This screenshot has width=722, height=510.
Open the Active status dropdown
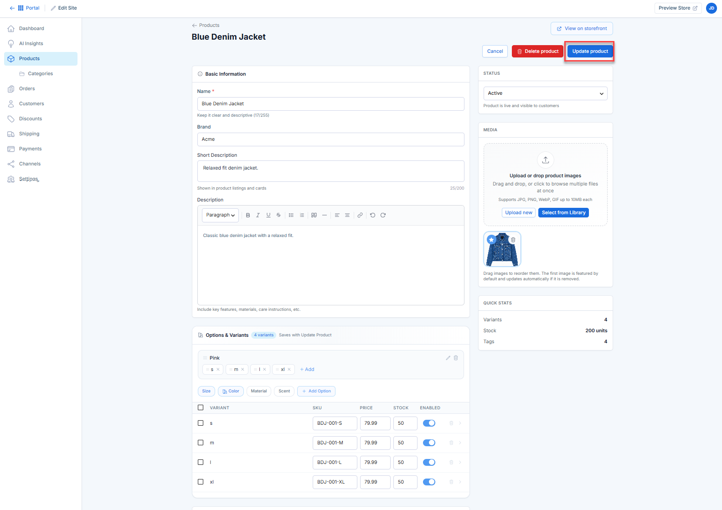(x=545, y=93)
